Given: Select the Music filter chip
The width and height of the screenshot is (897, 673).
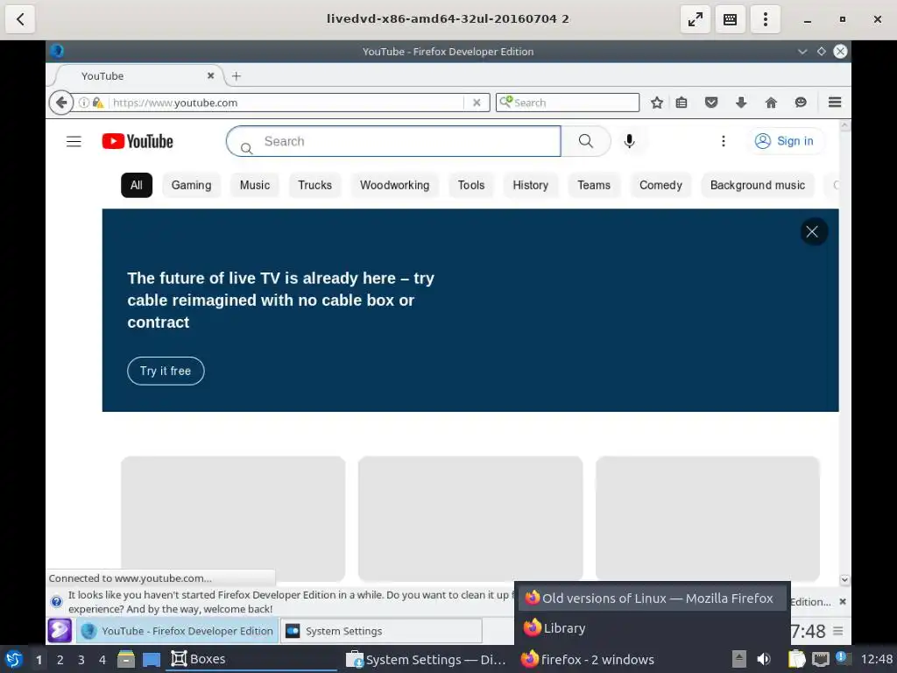Looking at the screenshot, I should click(x=255, y=185).
